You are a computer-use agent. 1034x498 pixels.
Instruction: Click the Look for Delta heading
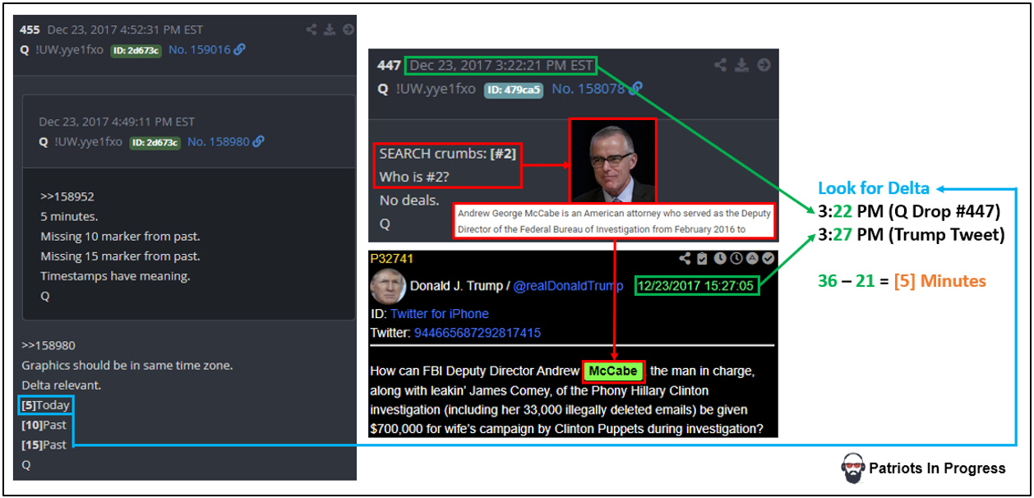coord(874,188)
